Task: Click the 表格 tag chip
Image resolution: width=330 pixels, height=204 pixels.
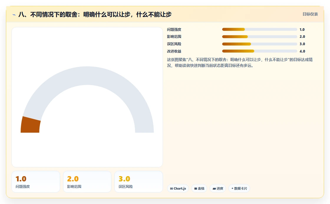Action: [199, 188]
